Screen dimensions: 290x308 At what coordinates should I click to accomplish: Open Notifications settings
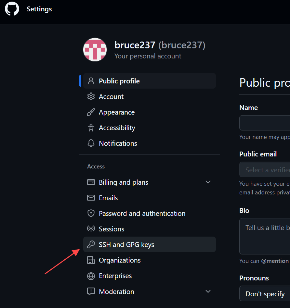(150, 143)
